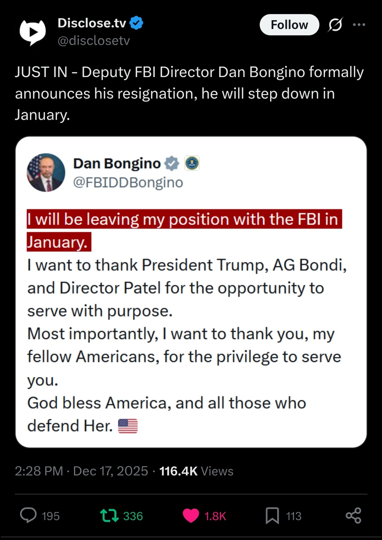Click the Disclose.tv display name
382x540 pixels.
coord(92,23)
